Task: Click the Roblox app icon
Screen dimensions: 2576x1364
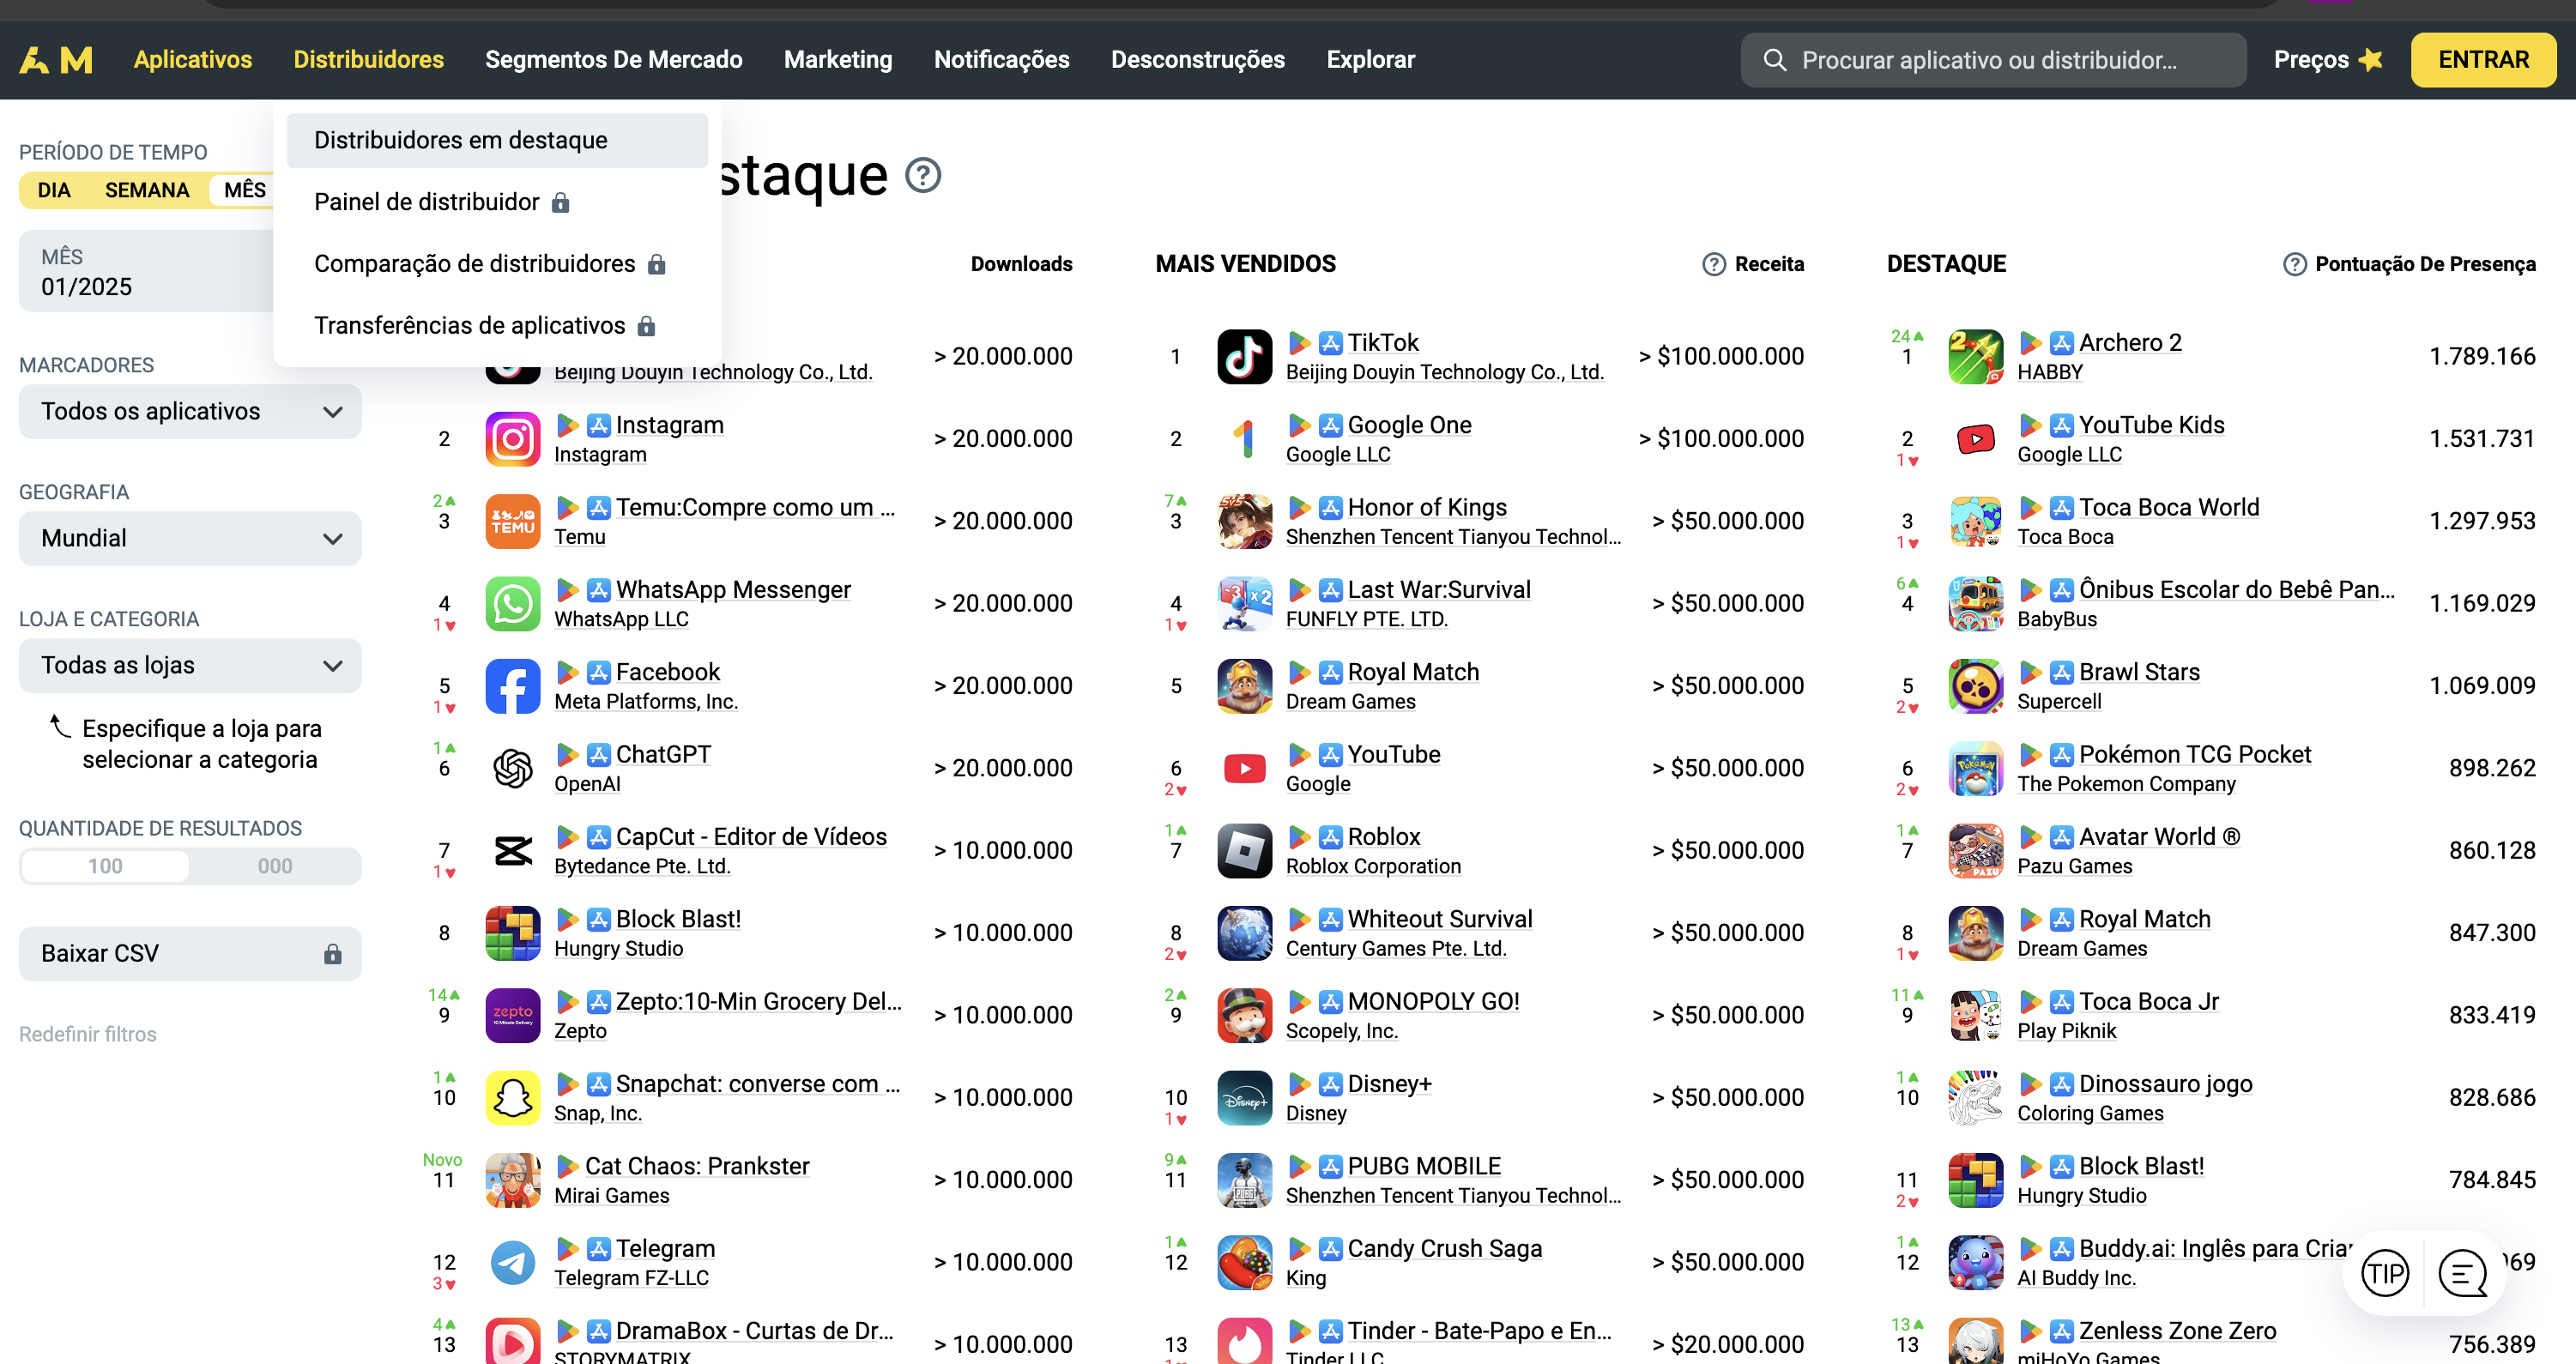Action: [x=1244, y=851]
